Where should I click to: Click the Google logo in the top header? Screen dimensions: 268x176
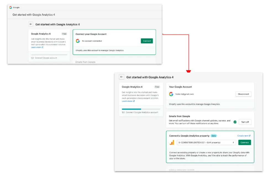(x=10, y=7)
